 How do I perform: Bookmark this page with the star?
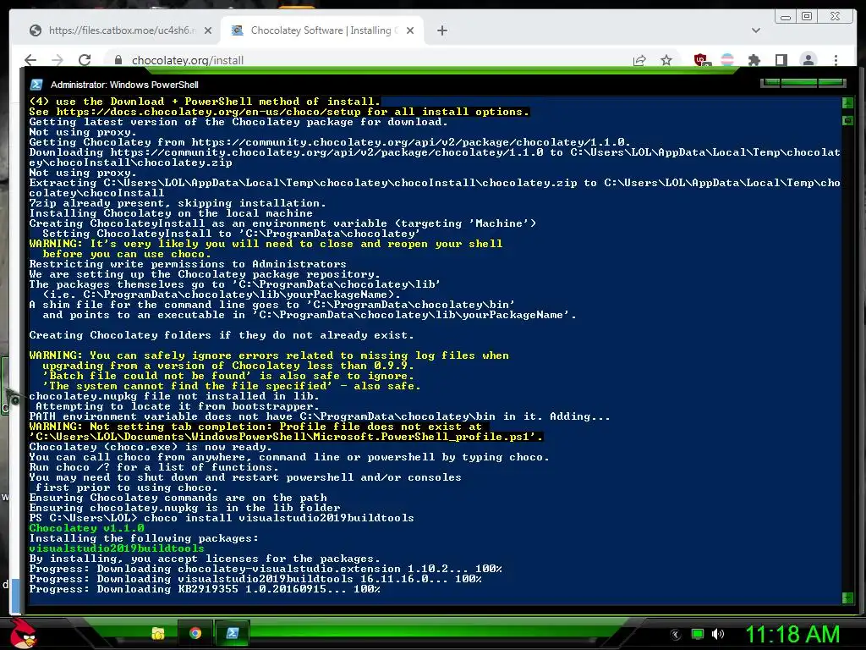[666, 60]
